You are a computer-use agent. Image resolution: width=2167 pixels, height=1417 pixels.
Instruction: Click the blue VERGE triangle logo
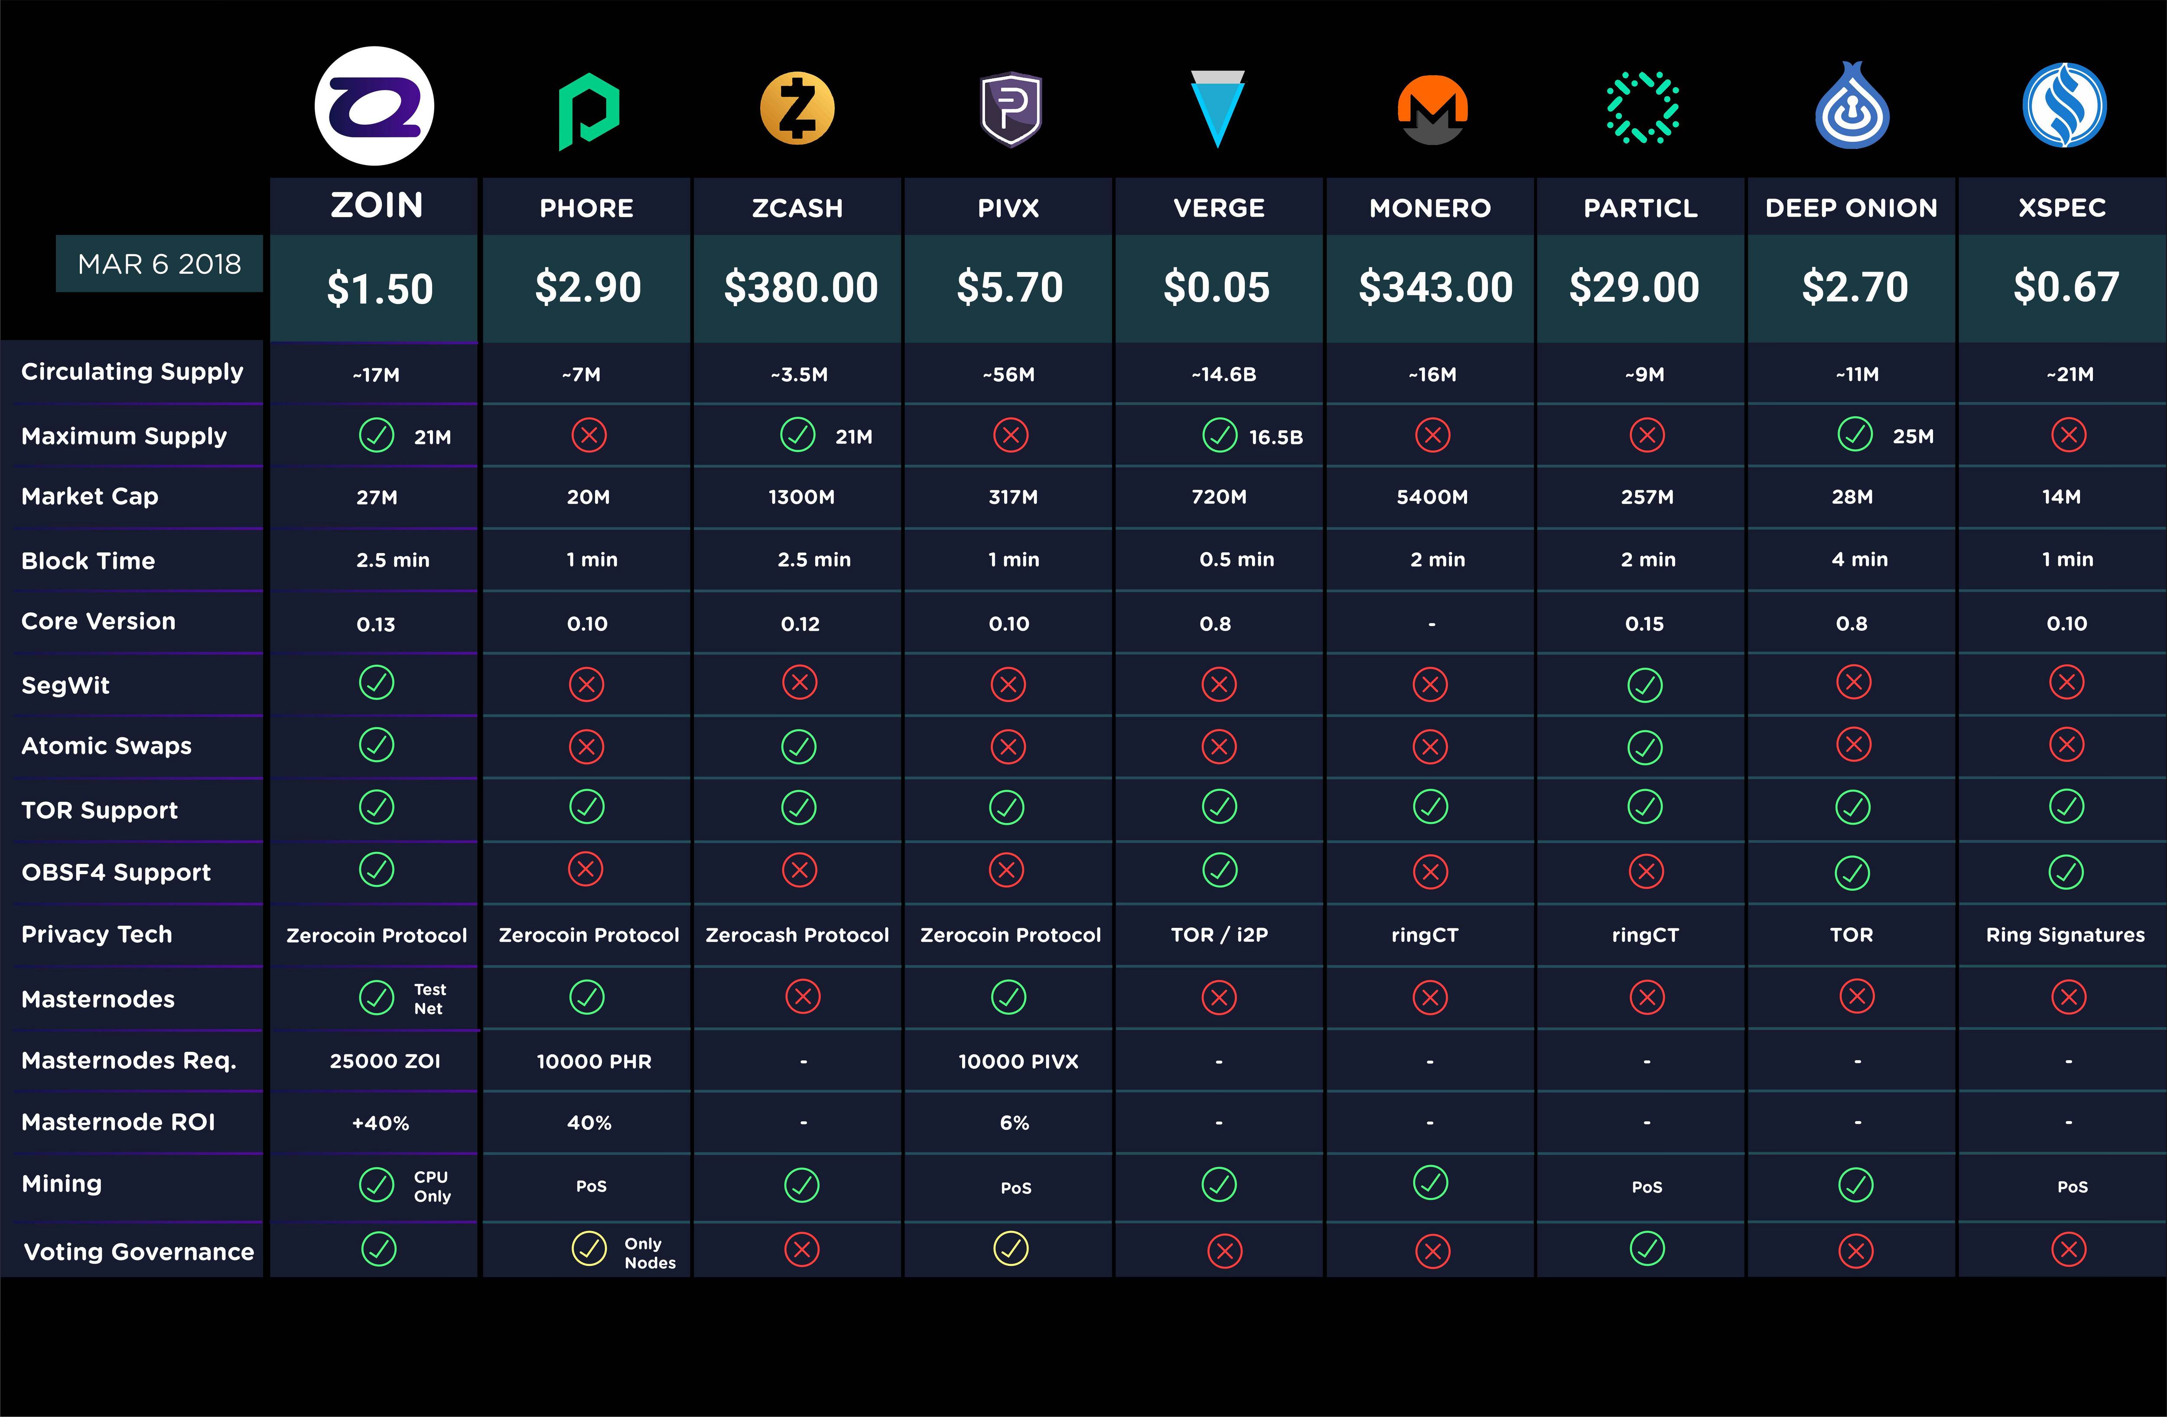point(1217,109)
